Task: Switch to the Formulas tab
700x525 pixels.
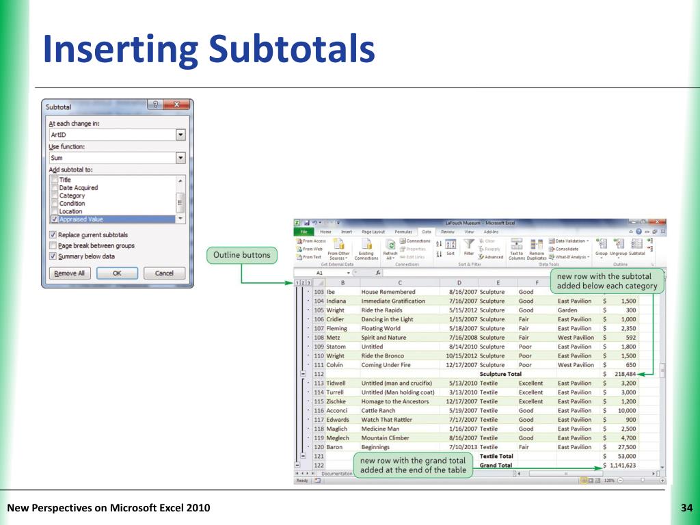Action: click(403, 232)
